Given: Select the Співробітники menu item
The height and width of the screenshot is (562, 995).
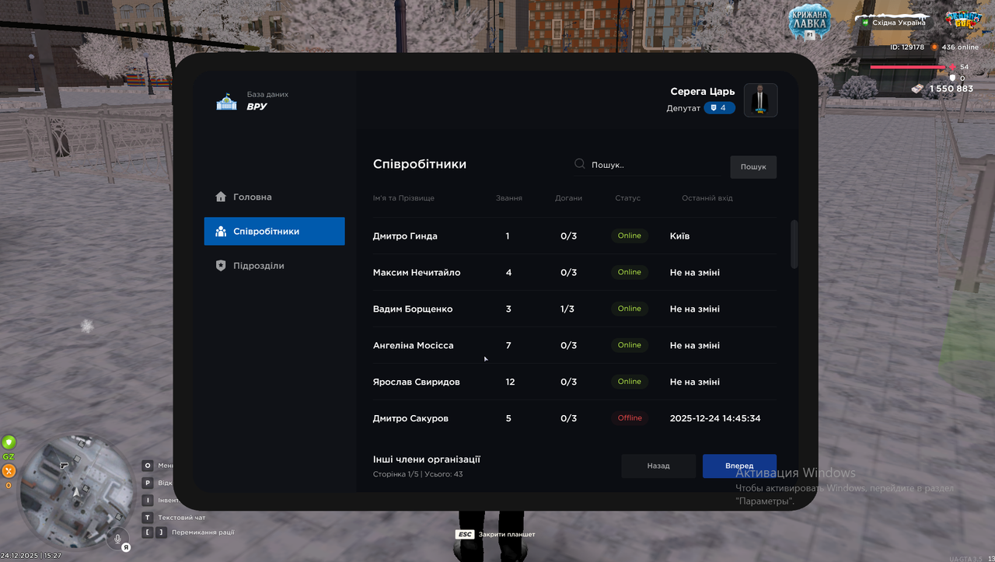Looking at the screenshot, I should click(x=274, y=231).
